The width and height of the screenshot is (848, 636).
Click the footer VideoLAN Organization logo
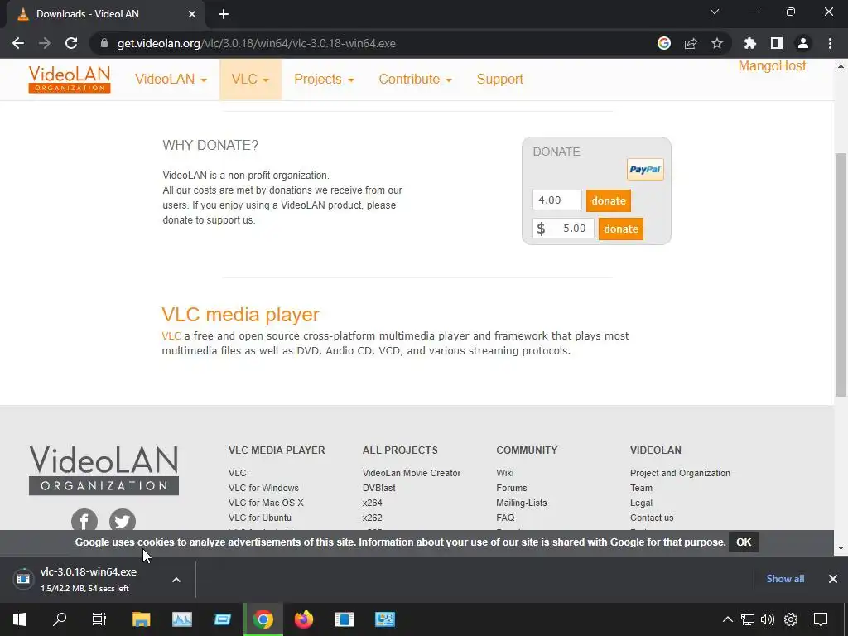click(104, 470)
